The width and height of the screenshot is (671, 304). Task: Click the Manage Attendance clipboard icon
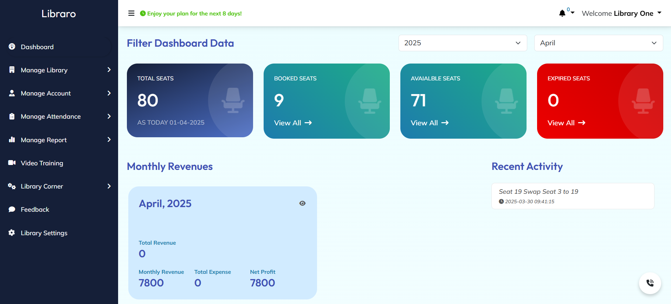click(12, 116)
